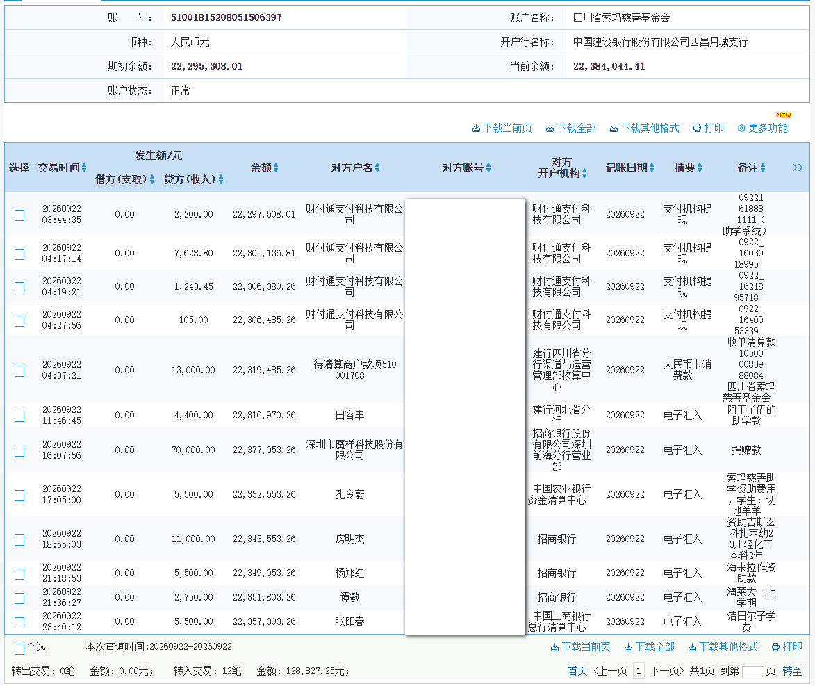This screenshot has width=815, height=686.
Task: Click the 建行河北省分行 institution cell
Action: [x=561, y=415]
